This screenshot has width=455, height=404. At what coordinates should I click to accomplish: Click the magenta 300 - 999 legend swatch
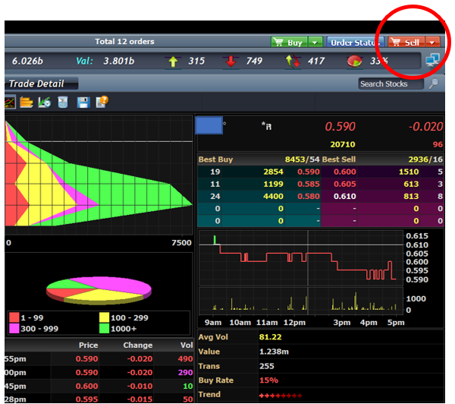pyautogui.click(x=14, y=328)
